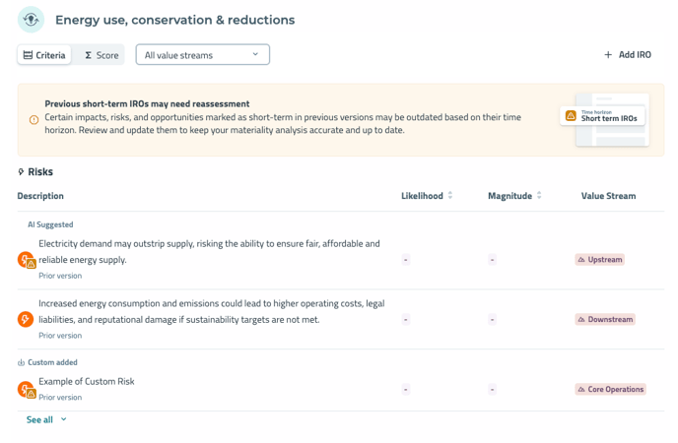678x443 pixels.
Task: Expand the See all risks list
Action: coord(46,419)
